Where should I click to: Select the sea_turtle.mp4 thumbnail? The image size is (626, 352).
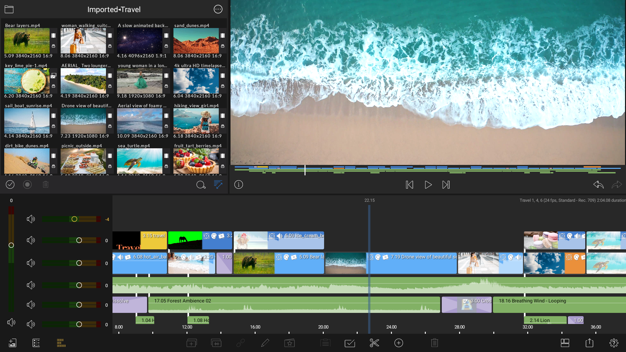click(x=140, y=161)
